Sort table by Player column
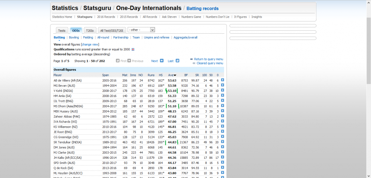This screenshot has height=178, width=371. coord(58,75)
